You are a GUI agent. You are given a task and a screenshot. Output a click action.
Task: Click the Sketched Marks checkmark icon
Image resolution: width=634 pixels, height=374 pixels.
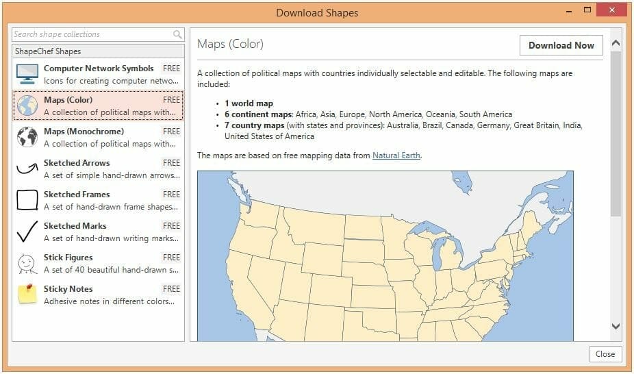27,232
